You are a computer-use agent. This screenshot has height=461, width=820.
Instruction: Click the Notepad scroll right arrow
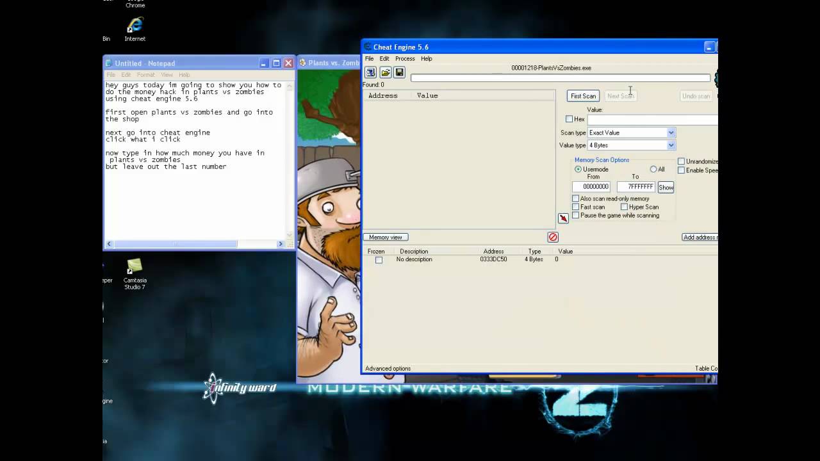(280, 244)
